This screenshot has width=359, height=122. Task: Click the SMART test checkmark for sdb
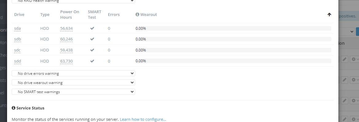point(92,39)
